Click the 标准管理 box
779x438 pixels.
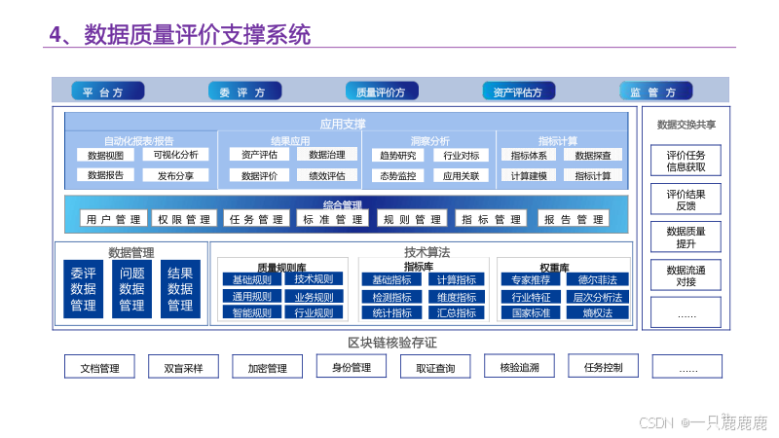tap(332, 219)
